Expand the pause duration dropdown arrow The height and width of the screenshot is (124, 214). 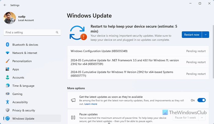(202, 118)
